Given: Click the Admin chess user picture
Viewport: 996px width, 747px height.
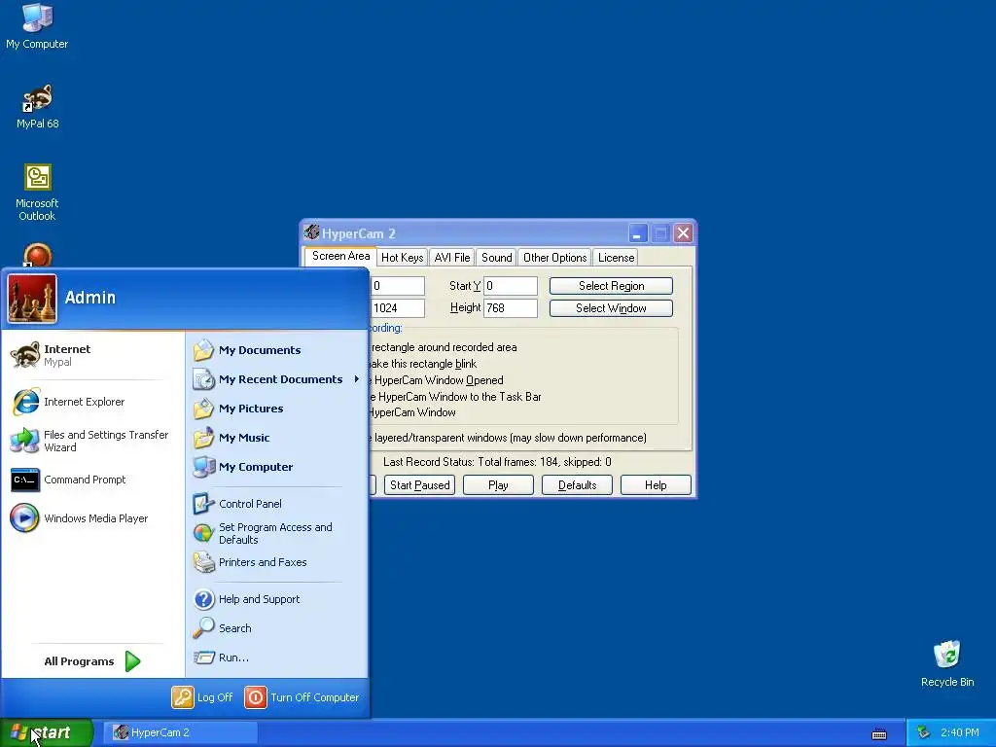Looking at the screenshot, I should coord(32,300).
